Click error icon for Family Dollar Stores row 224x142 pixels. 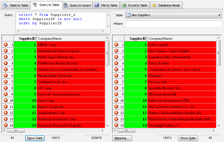6,76
